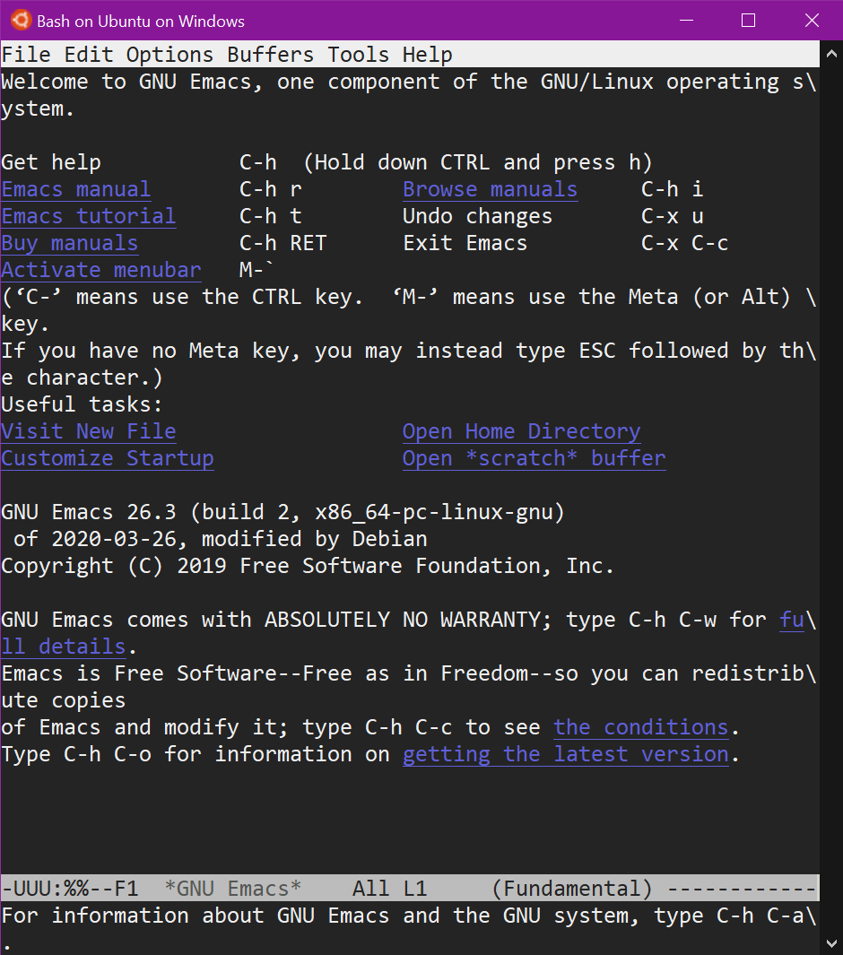This screenshot has width=843, height=955.
Task: Click the 'Undo changes' text
Action: 477,216
